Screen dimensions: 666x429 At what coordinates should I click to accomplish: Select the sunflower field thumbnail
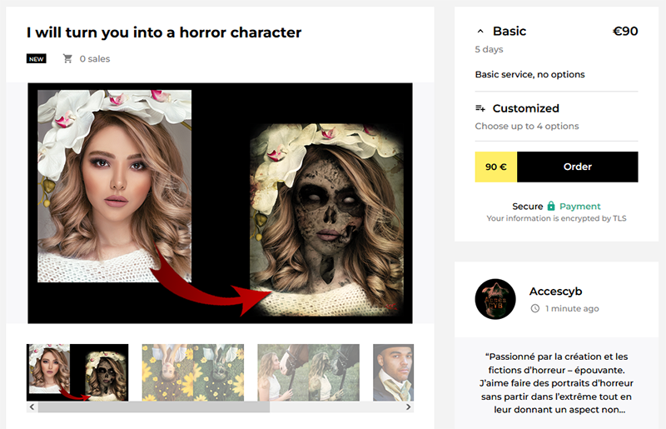[x=193, y=372]
